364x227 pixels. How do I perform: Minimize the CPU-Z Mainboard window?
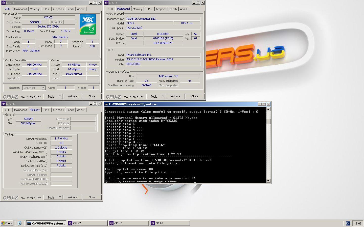[194, 3]
